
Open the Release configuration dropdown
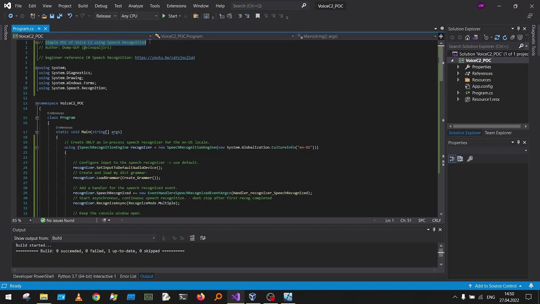point(105,16)
